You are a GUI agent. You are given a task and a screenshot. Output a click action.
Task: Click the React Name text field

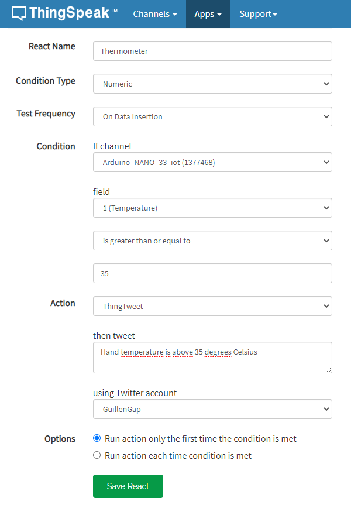(212, 51)
